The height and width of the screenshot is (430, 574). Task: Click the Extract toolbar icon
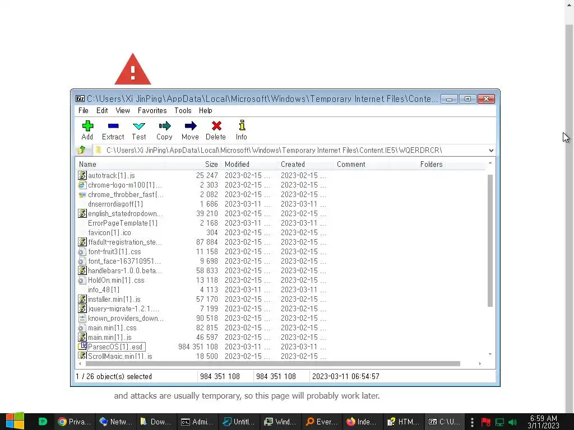pyautogui.click(x=113, y=126)
